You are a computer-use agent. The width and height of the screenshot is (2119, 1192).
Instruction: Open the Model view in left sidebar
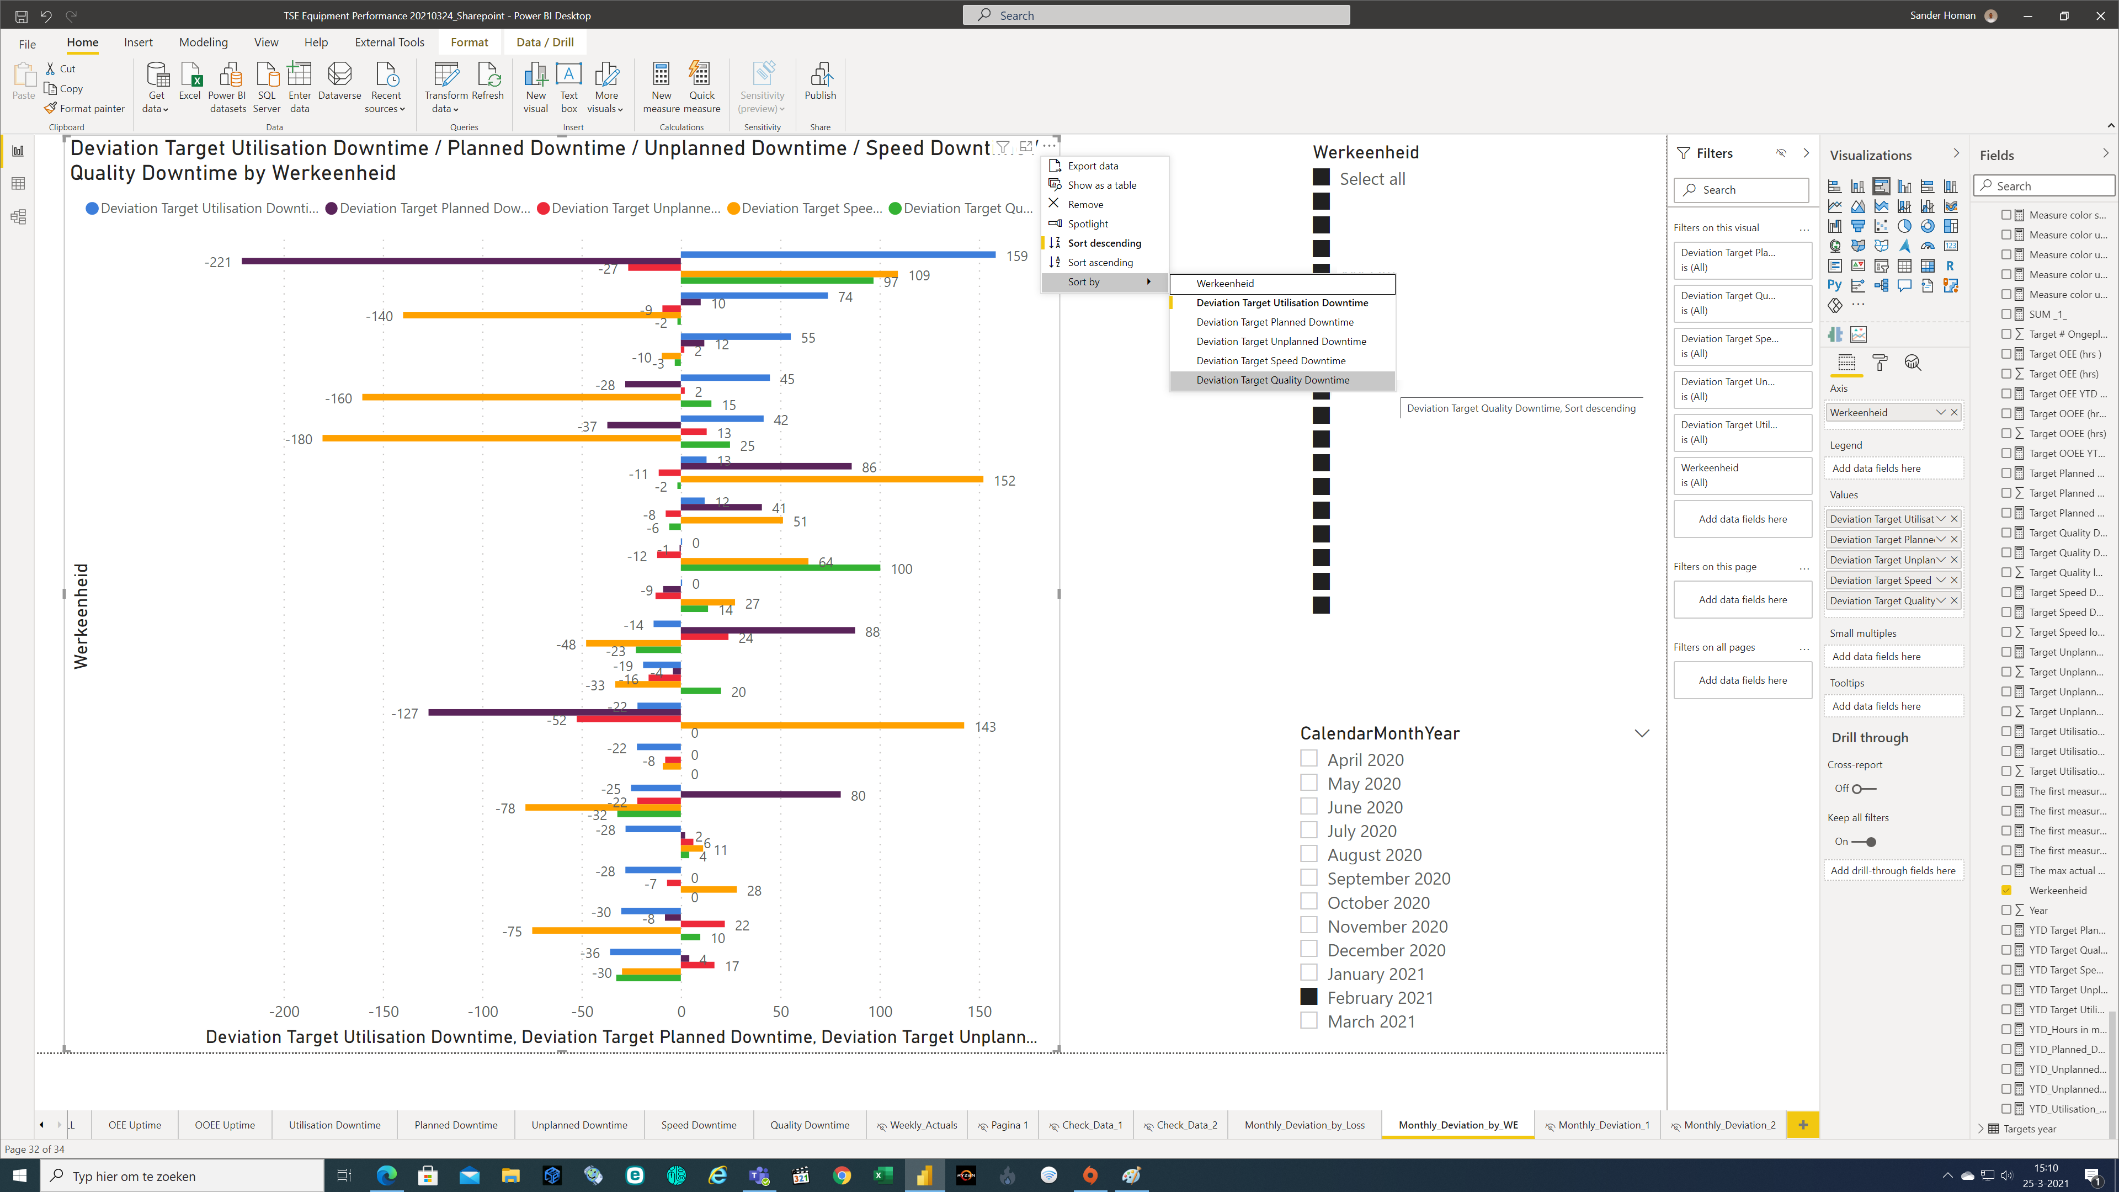[18, 217]
